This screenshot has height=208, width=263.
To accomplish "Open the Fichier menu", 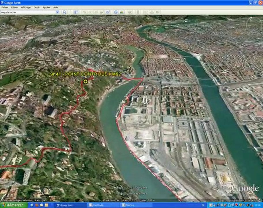I will point(5,8).
